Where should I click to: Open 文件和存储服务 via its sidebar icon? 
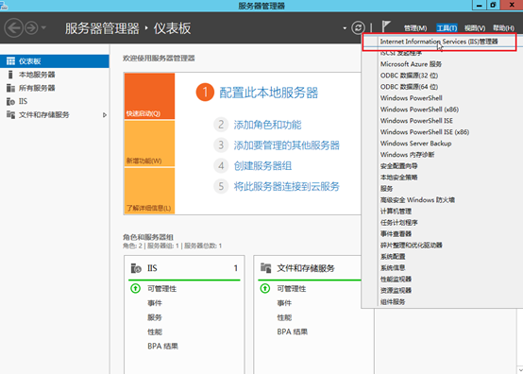pyautogui.click(x=10, y=115)
